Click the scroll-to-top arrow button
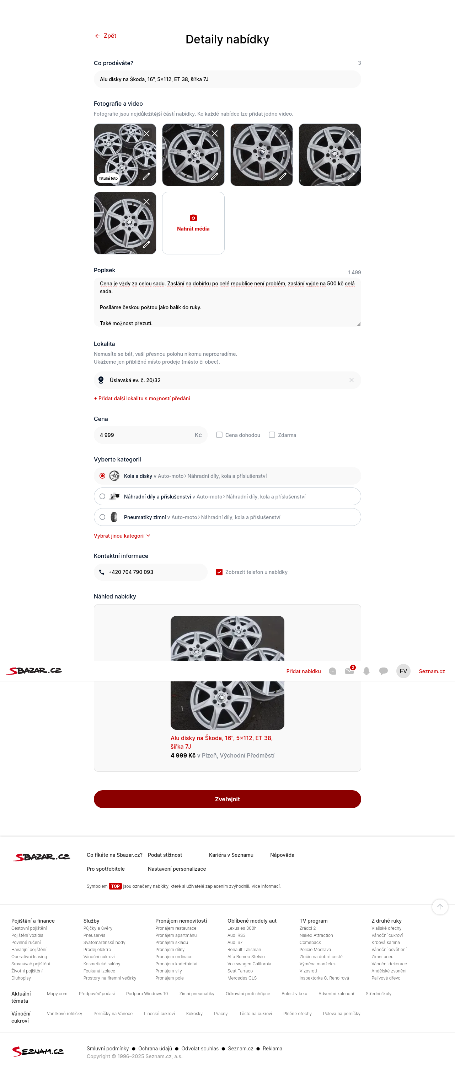Screen dimensions: 455x1071 440,907
